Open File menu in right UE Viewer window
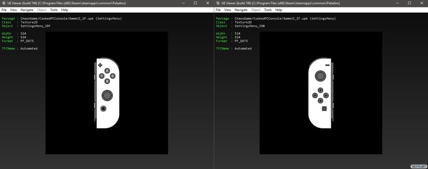This screenshot has width=428, height=169. tap(218, 10)
